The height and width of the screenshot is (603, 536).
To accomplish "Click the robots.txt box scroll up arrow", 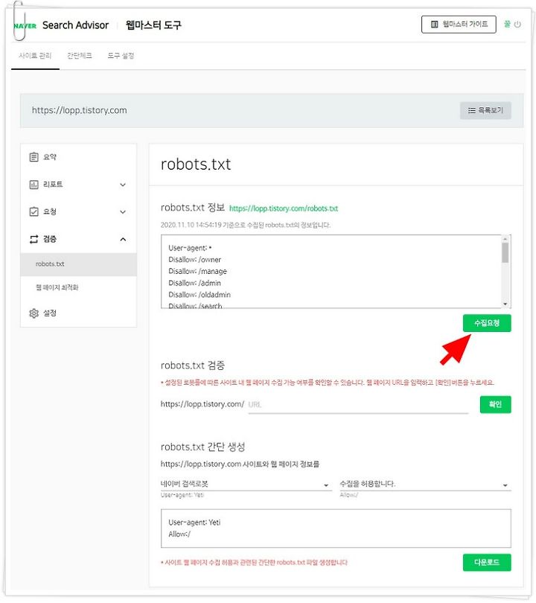I will [505, 239].
